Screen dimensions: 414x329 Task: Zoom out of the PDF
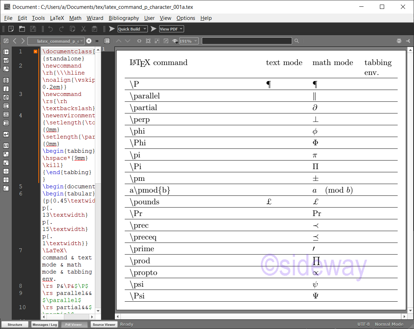coord(166,41)
